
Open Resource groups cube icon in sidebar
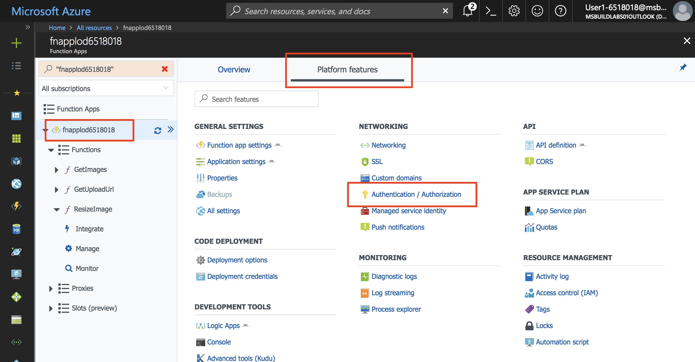click(x=16, y=161)
